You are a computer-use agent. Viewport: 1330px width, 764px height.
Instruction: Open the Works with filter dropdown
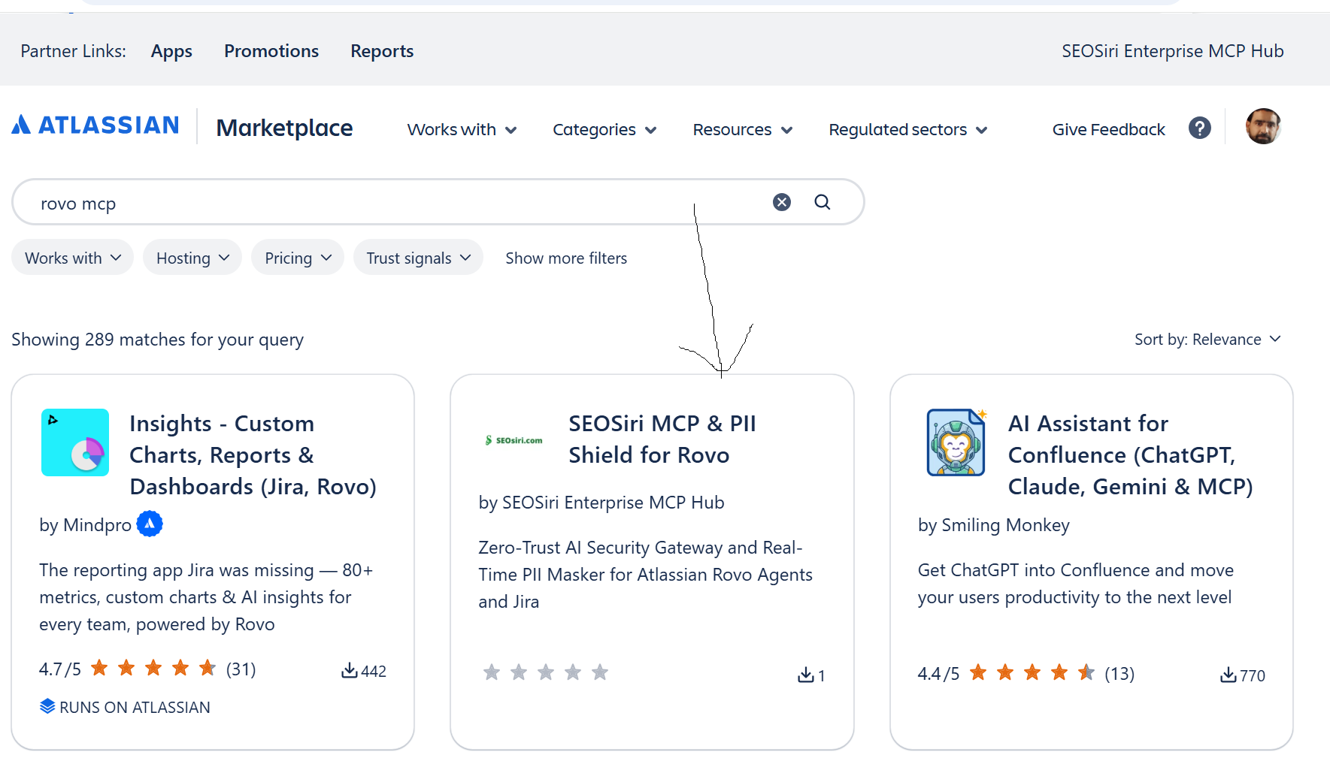(72, 258)
